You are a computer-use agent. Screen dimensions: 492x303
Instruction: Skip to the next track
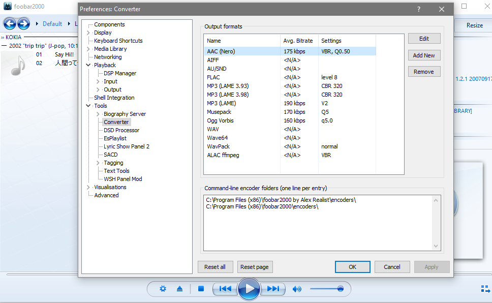click(x=273, y=289)
